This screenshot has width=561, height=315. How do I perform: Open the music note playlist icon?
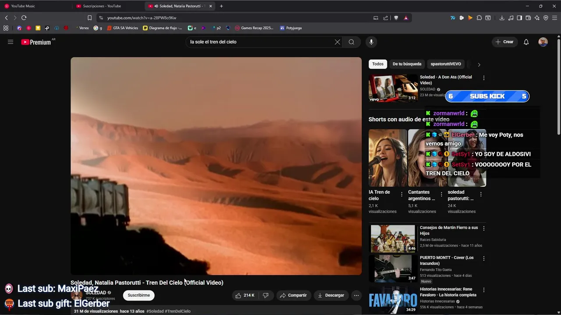point(511,18)
